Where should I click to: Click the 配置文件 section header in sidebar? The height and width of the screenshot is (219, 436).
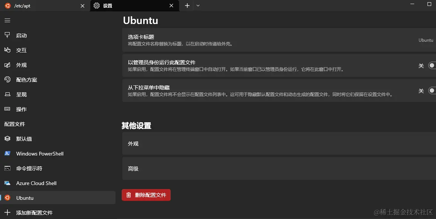click(15, 124)
